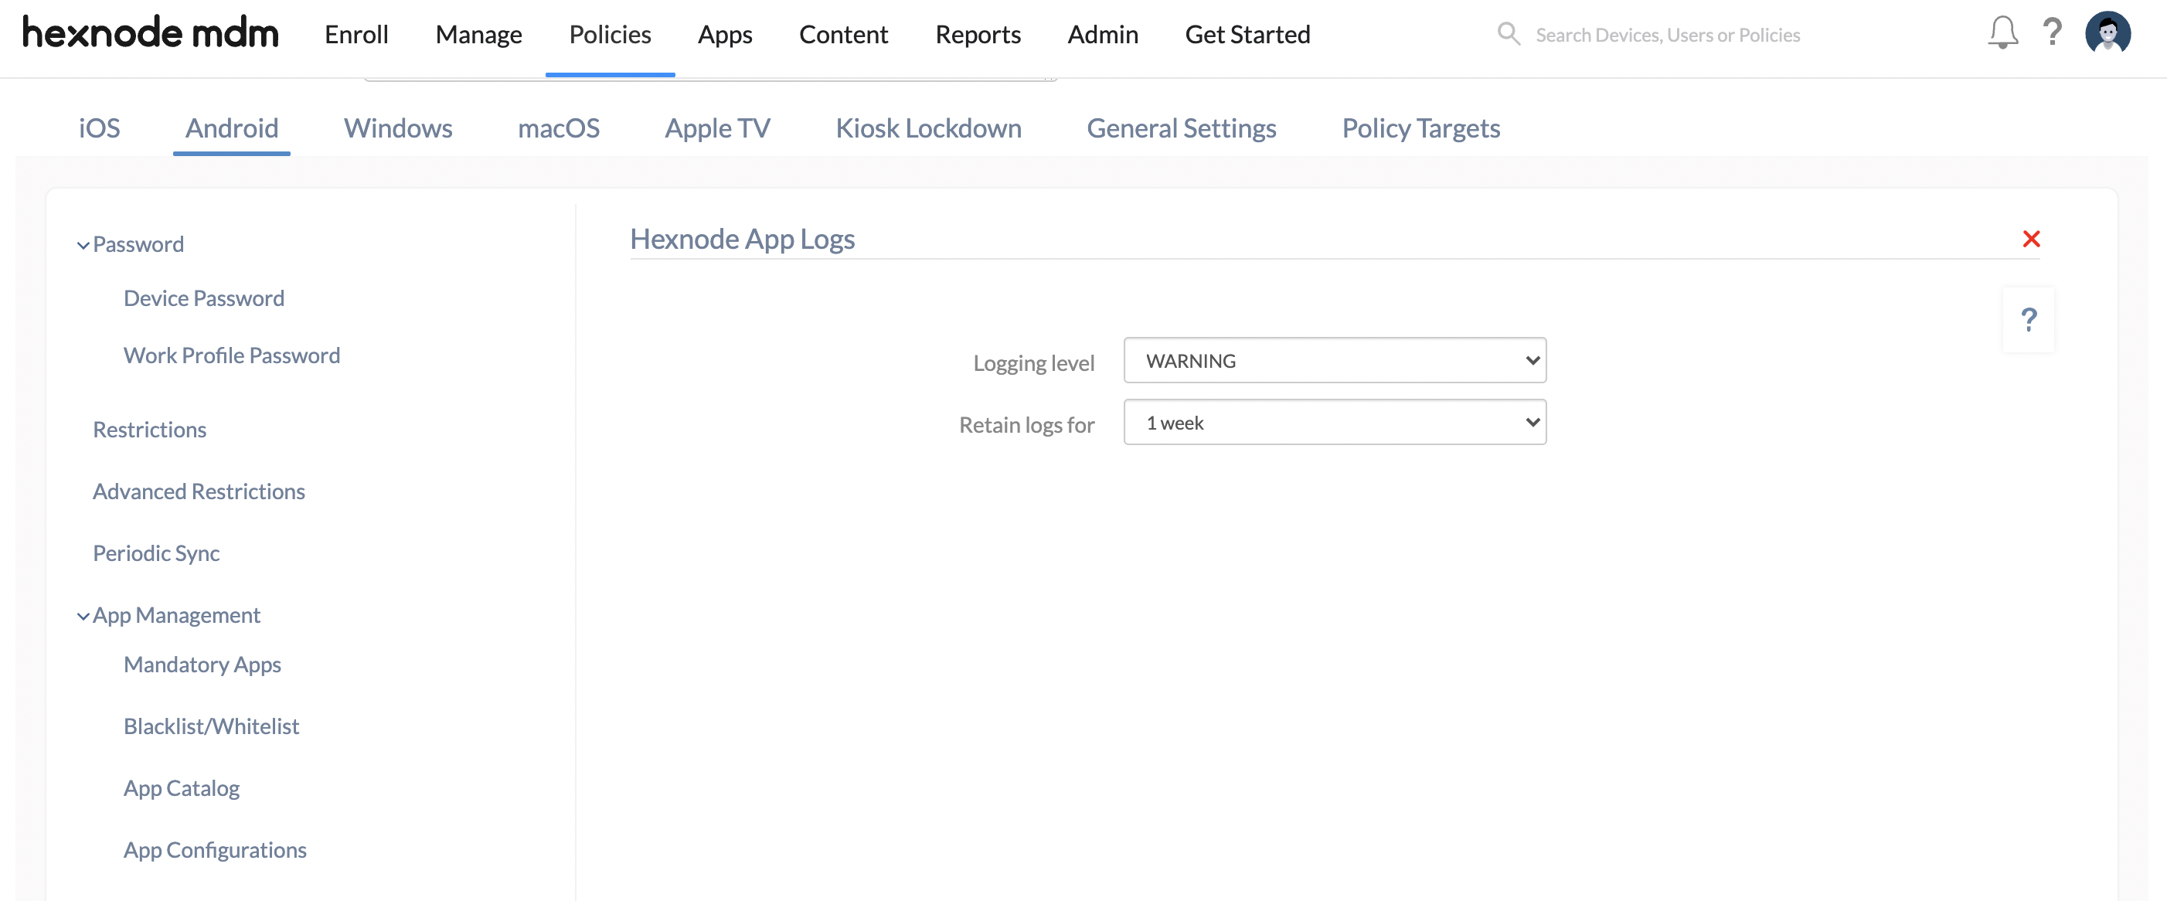Open the help question mark in top bar
This screenshot has width=2167, height=901.
click(x=2053, y=32)
